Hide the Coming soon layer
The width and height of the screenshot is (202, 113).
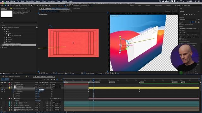1,84
